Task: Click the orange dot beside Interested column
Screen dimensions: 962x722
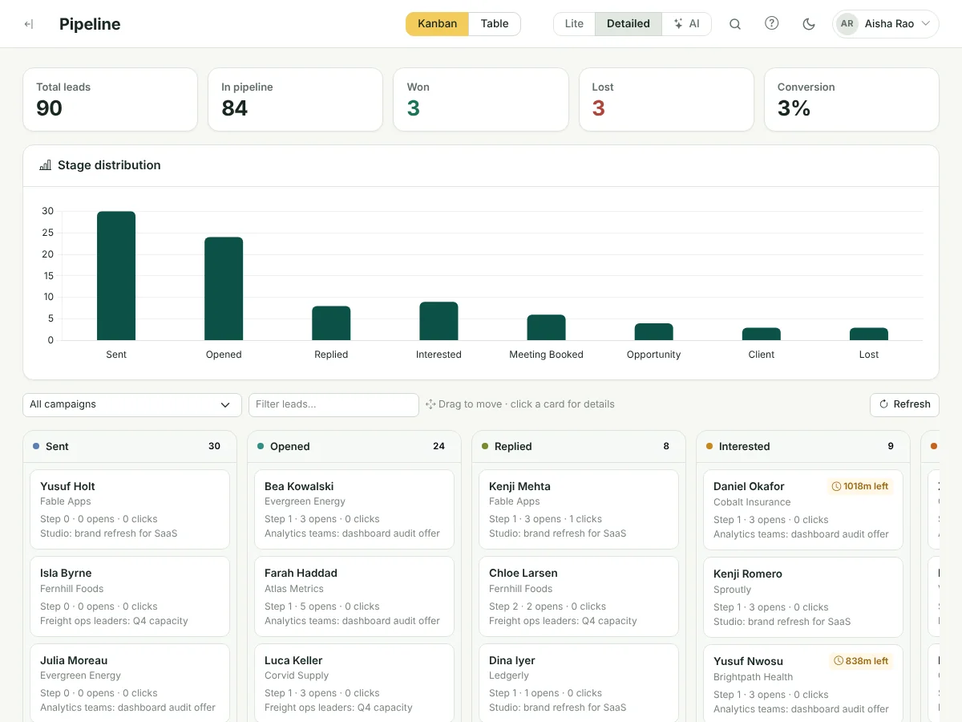Action: pyautogui.click(x=709, y=446)
